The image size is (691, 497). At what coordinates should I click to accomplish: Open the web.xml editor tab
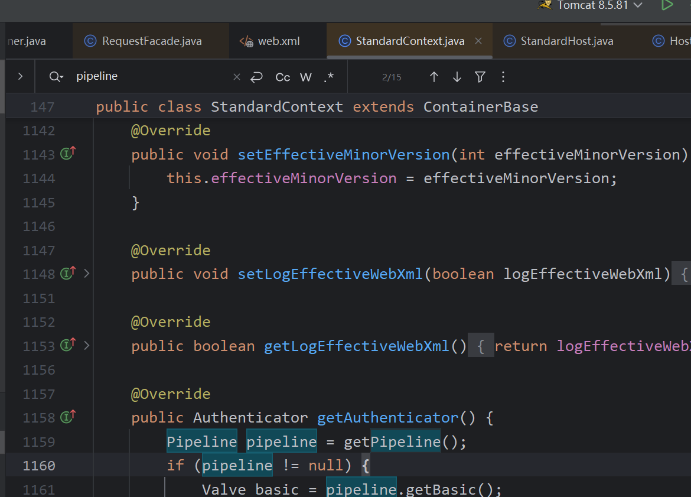coord(278,41)
